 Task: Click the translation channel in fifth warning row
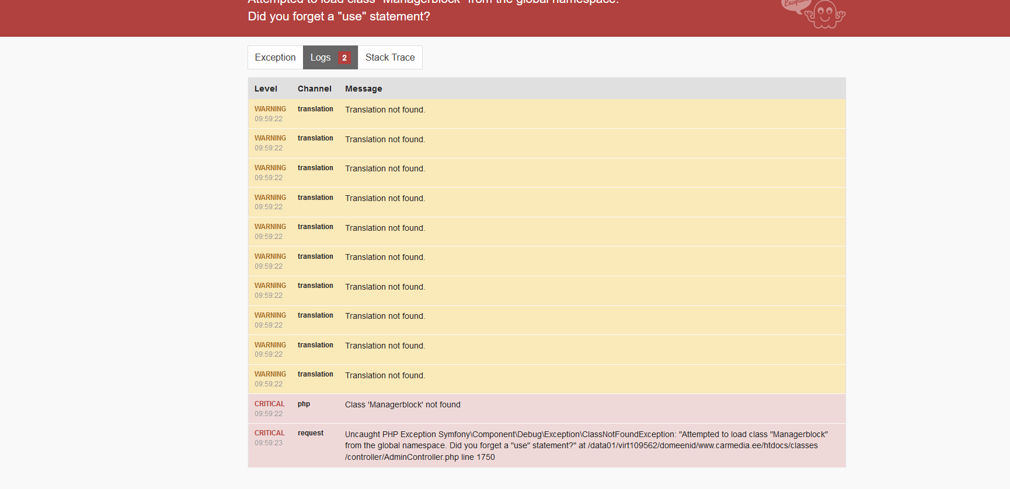pyautogui.click(x=315, y=227)
